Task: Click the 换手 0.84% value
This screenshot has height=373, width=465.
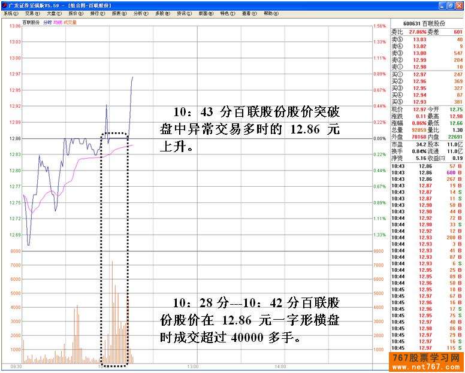Action: point(419,151)
